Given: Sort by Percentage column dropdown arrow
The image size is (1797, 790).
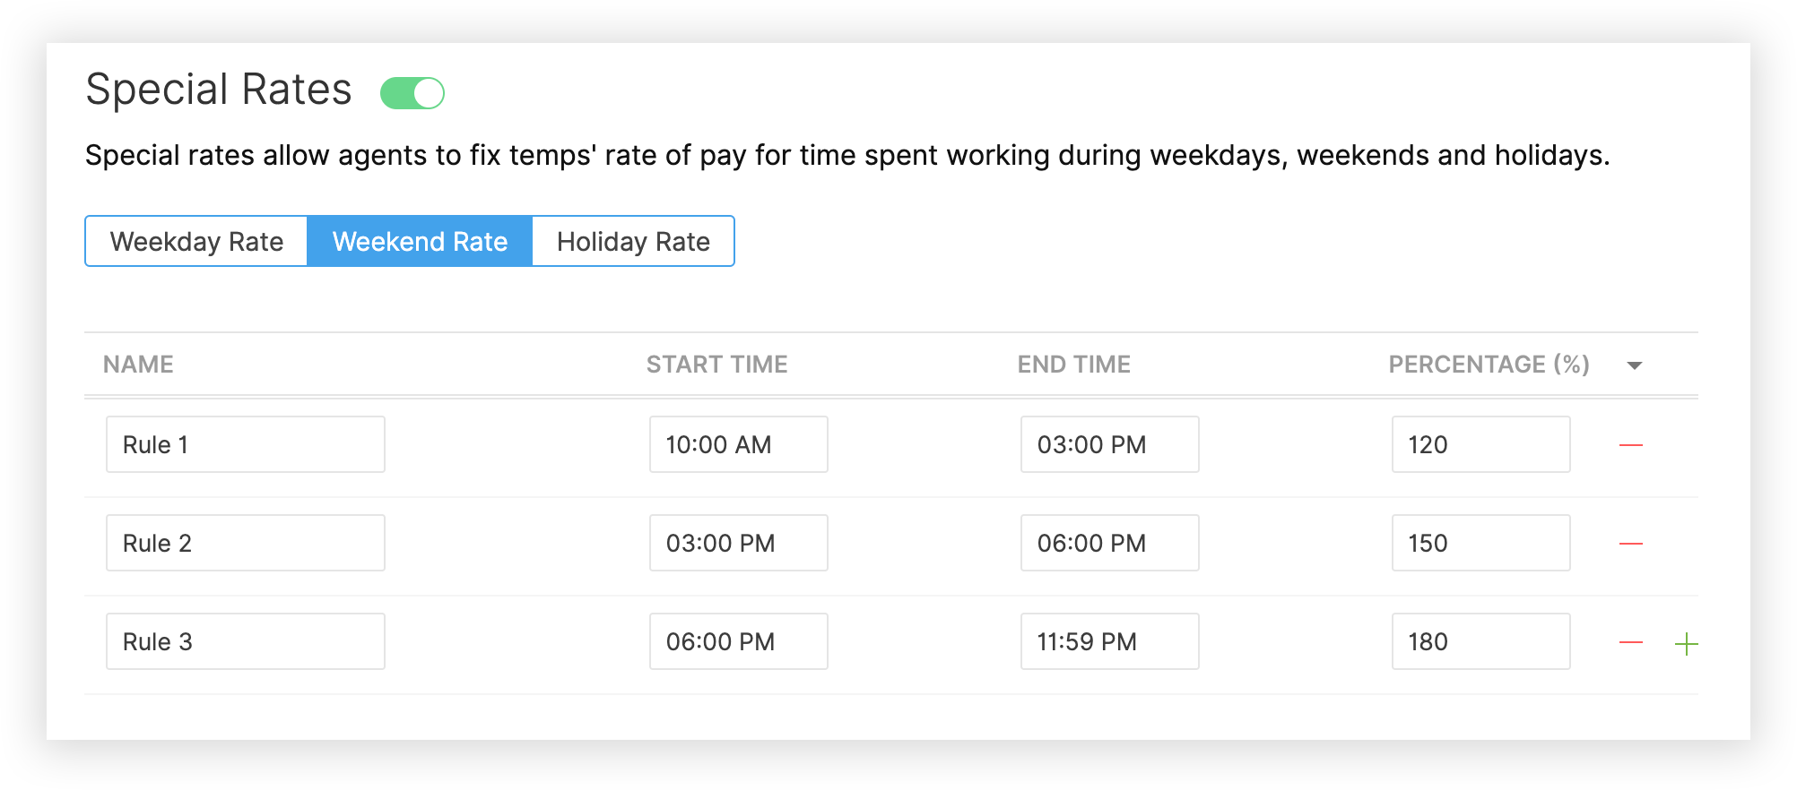Looking at the screenshot, I should coord(1634,365).
